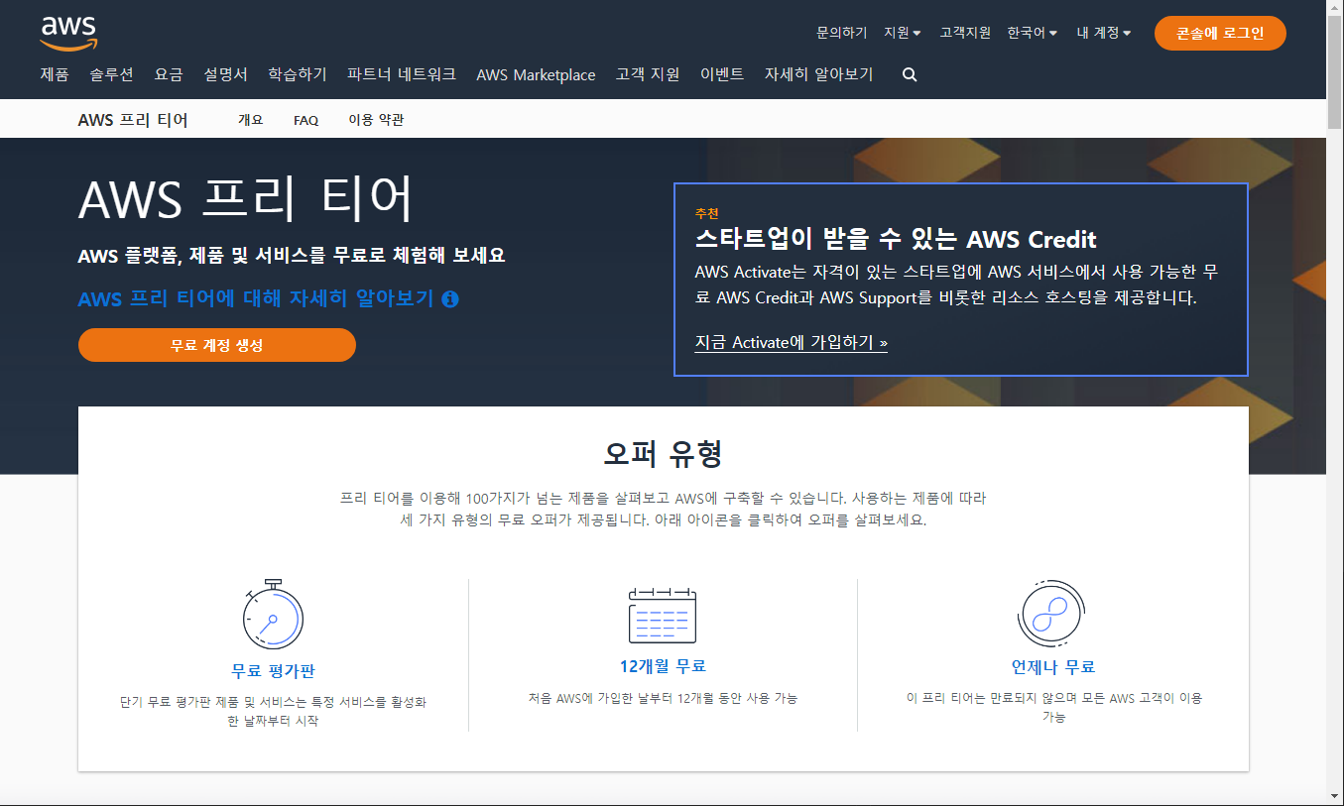Expand the 지원 dropdown

(903, 33)
